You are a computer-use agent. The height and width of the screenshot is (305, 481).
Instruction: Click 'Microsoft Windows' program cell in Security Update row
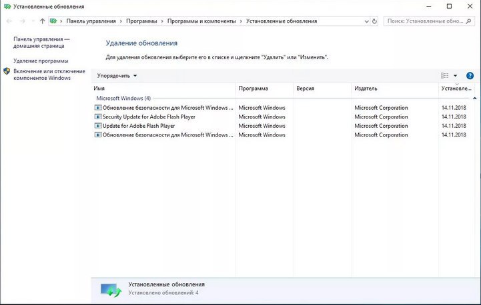tap(262, 117)
